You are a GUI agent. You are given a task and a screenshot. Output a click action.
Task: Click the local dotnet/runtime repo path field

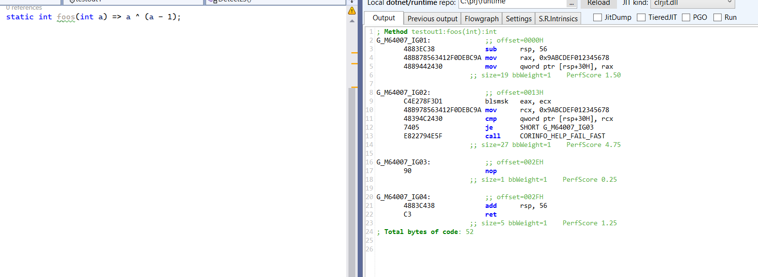coord(512,2)
